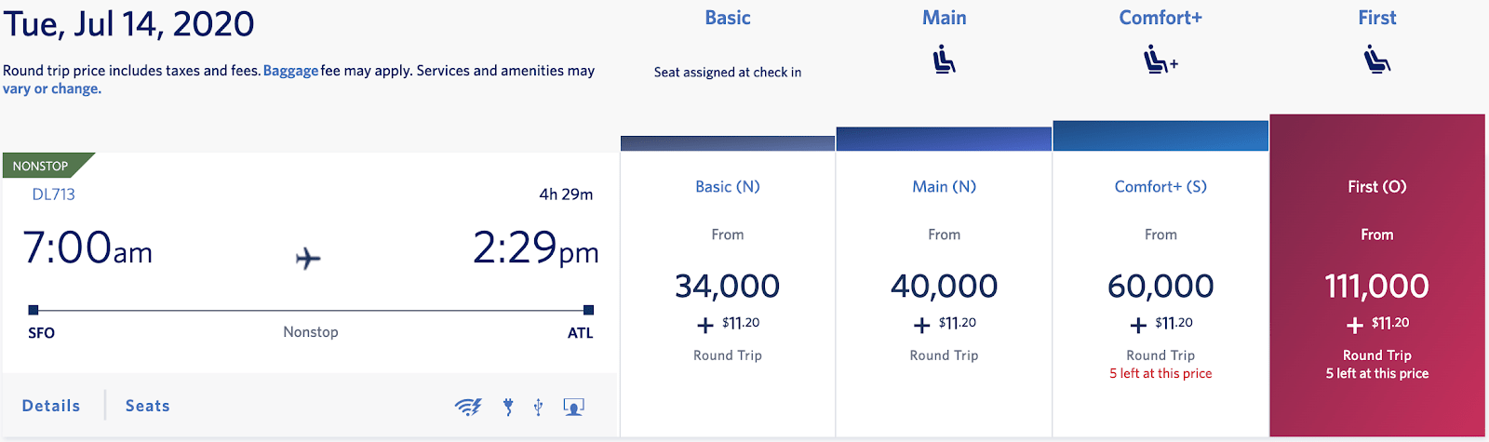Viewport: 1489px width, 442px height.
Task: Click the Comfort+ seat icon
Action: pos(1160,60)
